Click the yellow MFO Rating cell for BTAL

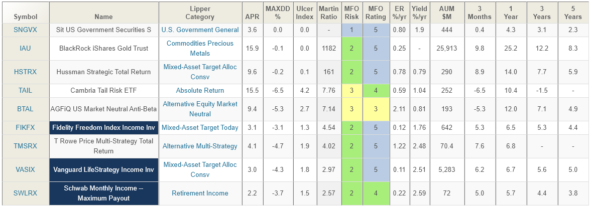tap(376, 109)
